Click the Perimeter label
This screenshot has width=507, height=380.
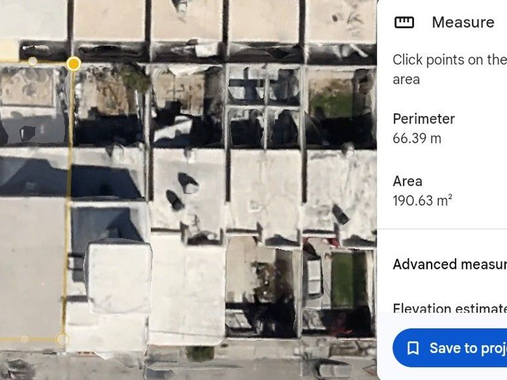click(x=424, y=119)
